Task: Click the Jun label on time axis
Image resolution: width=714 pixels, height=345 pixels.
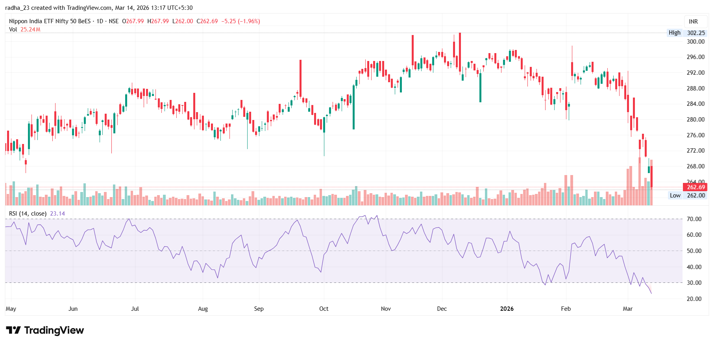Action: [73, 309]
